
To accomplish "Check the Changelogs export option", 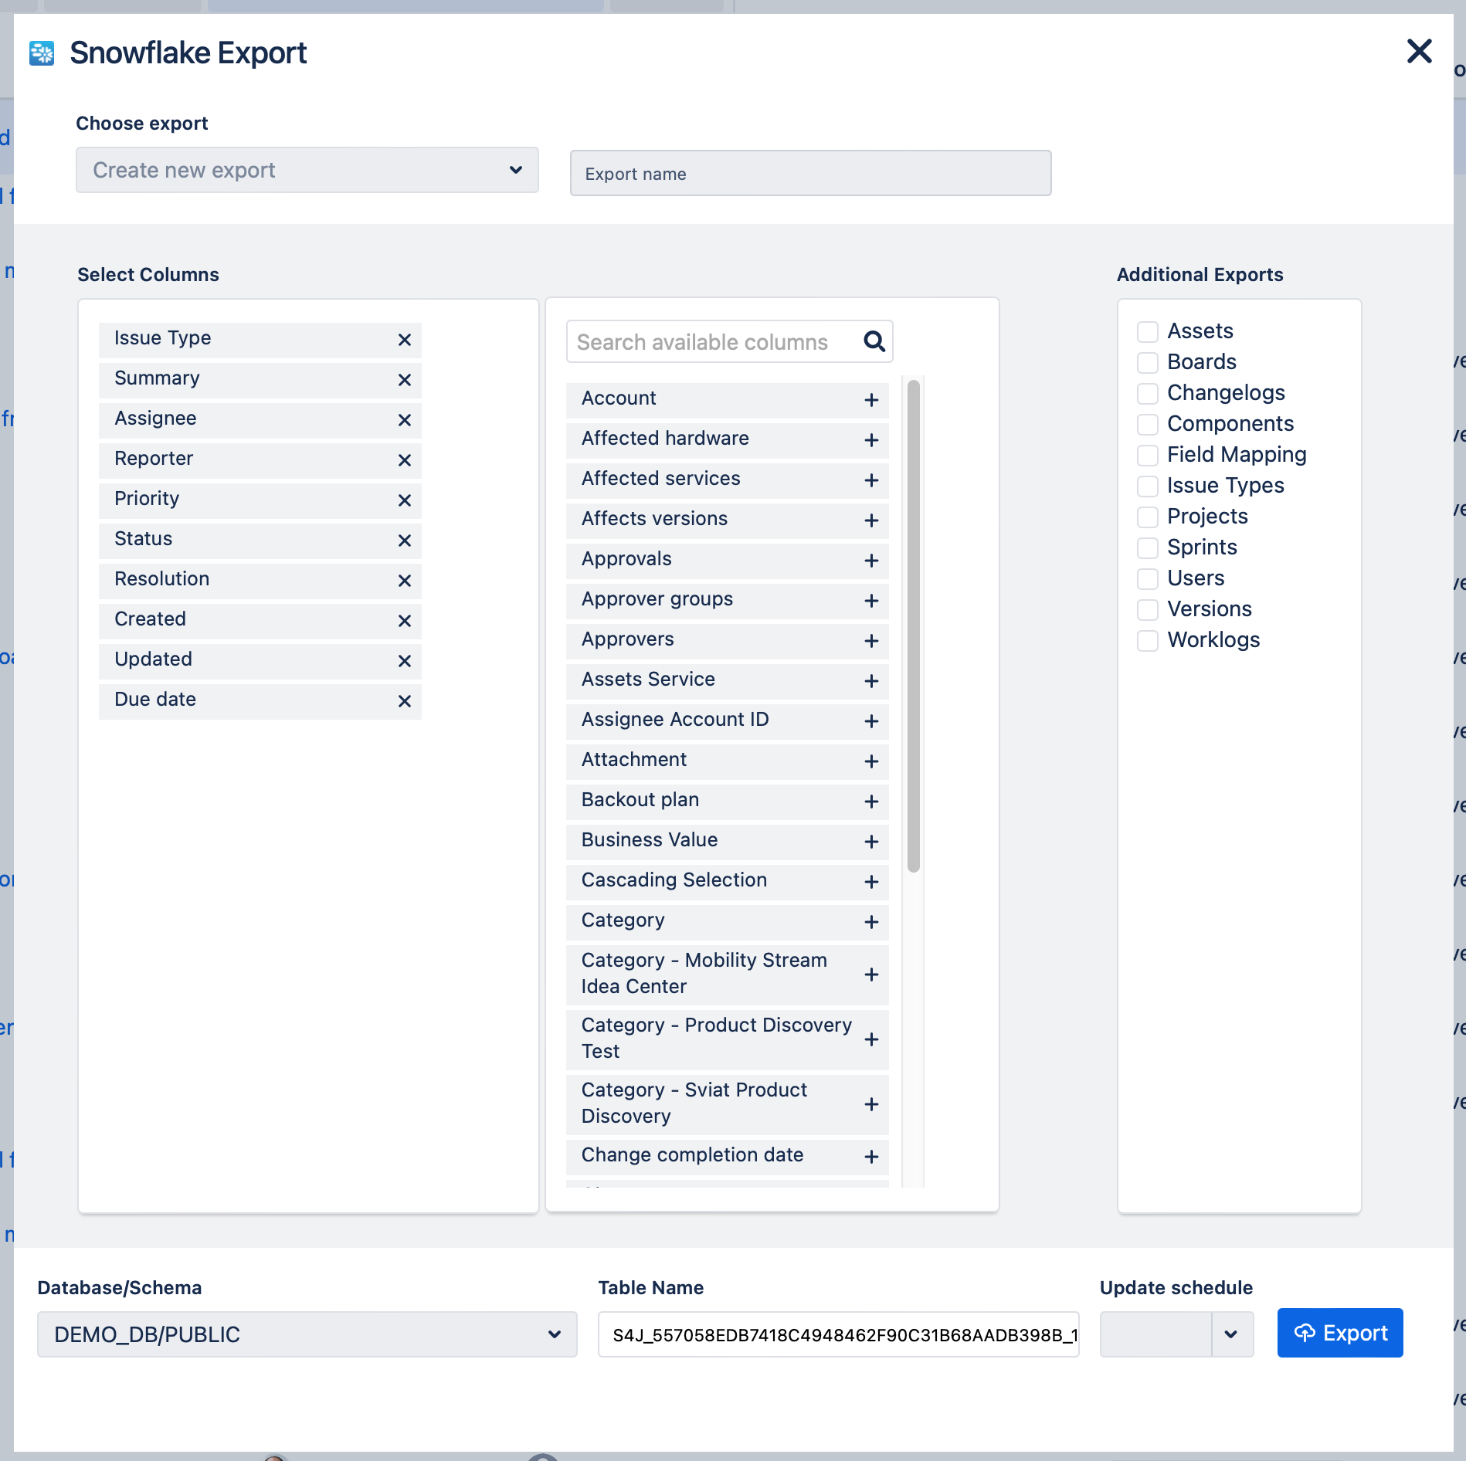I will point(1148,394).
